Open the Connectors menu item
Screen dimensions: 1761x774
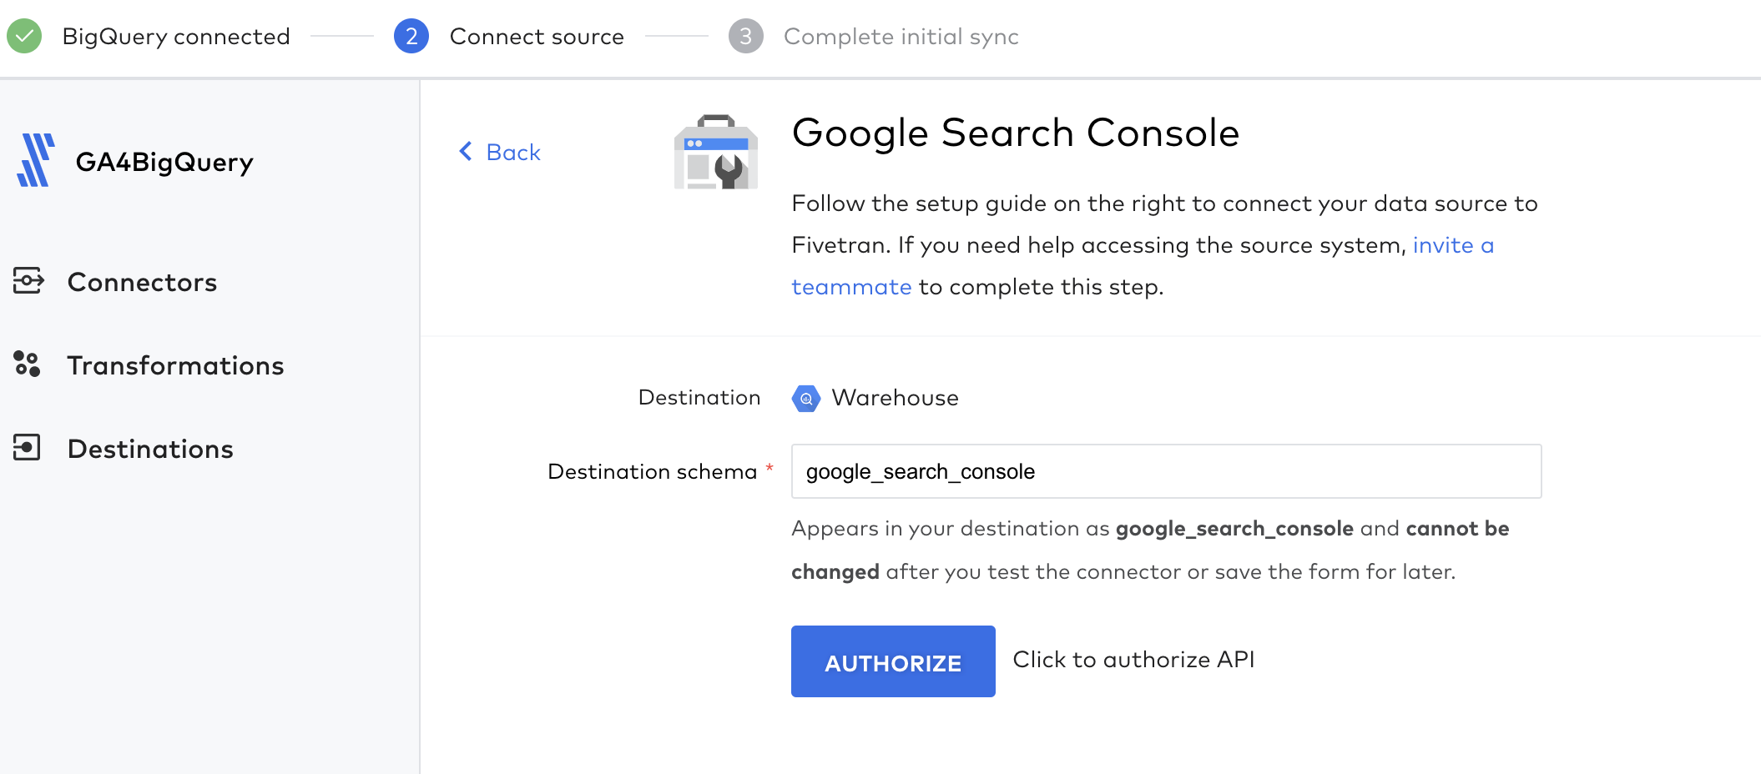[x=142, y=282]
